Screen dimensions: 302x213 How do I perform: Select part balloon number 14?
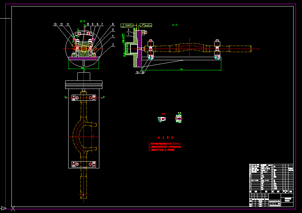(137, 72)
